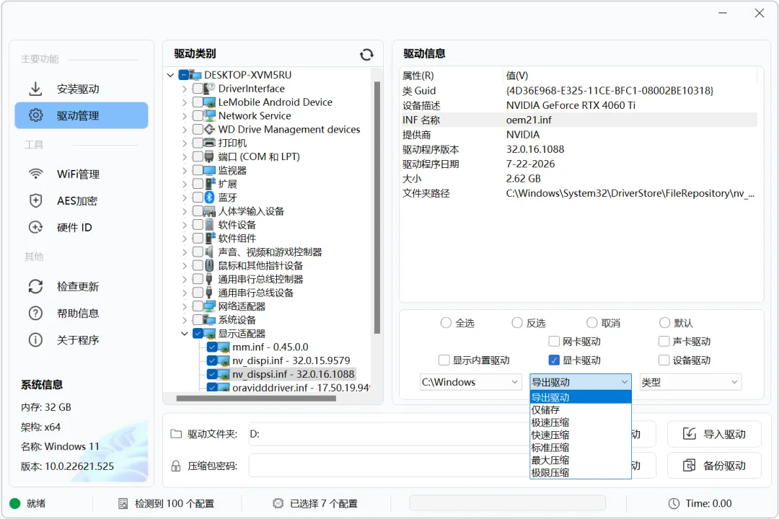Click the progress bar in status bar
Viewport: 779px width, 519px height.
click(507, 503)
